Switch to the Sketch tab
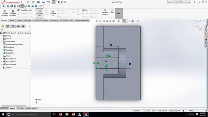 (x=12, y=20)
